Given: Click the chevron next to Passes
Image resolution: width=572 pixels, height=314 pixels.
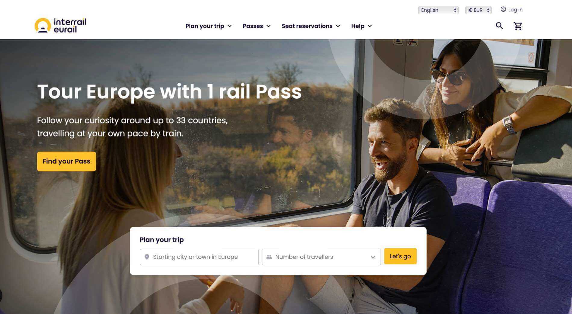Looking at the screenshot, I should point(269,26).
